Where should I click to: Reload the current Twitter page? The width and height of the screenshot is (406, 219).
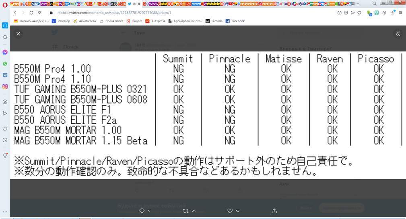click(31, 13)
